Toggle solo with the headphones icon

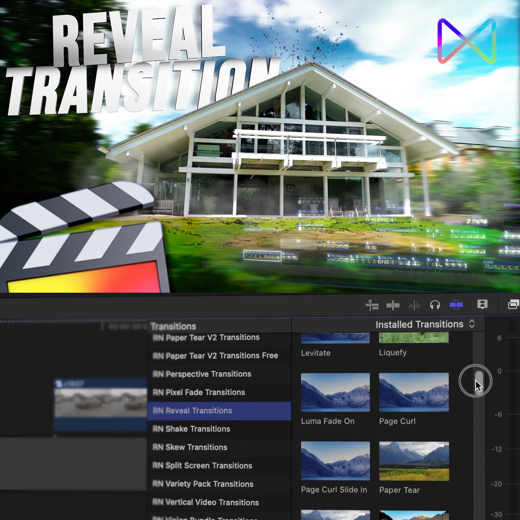pos(435,305)
